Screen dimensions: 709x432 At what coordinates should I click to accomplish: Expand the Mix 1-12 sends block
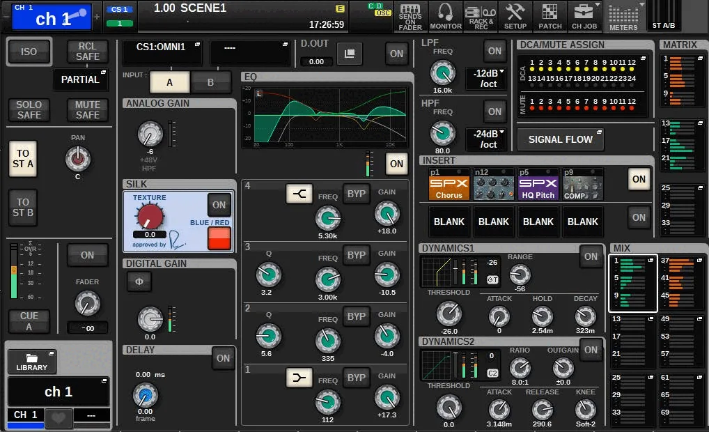(633, 283)
